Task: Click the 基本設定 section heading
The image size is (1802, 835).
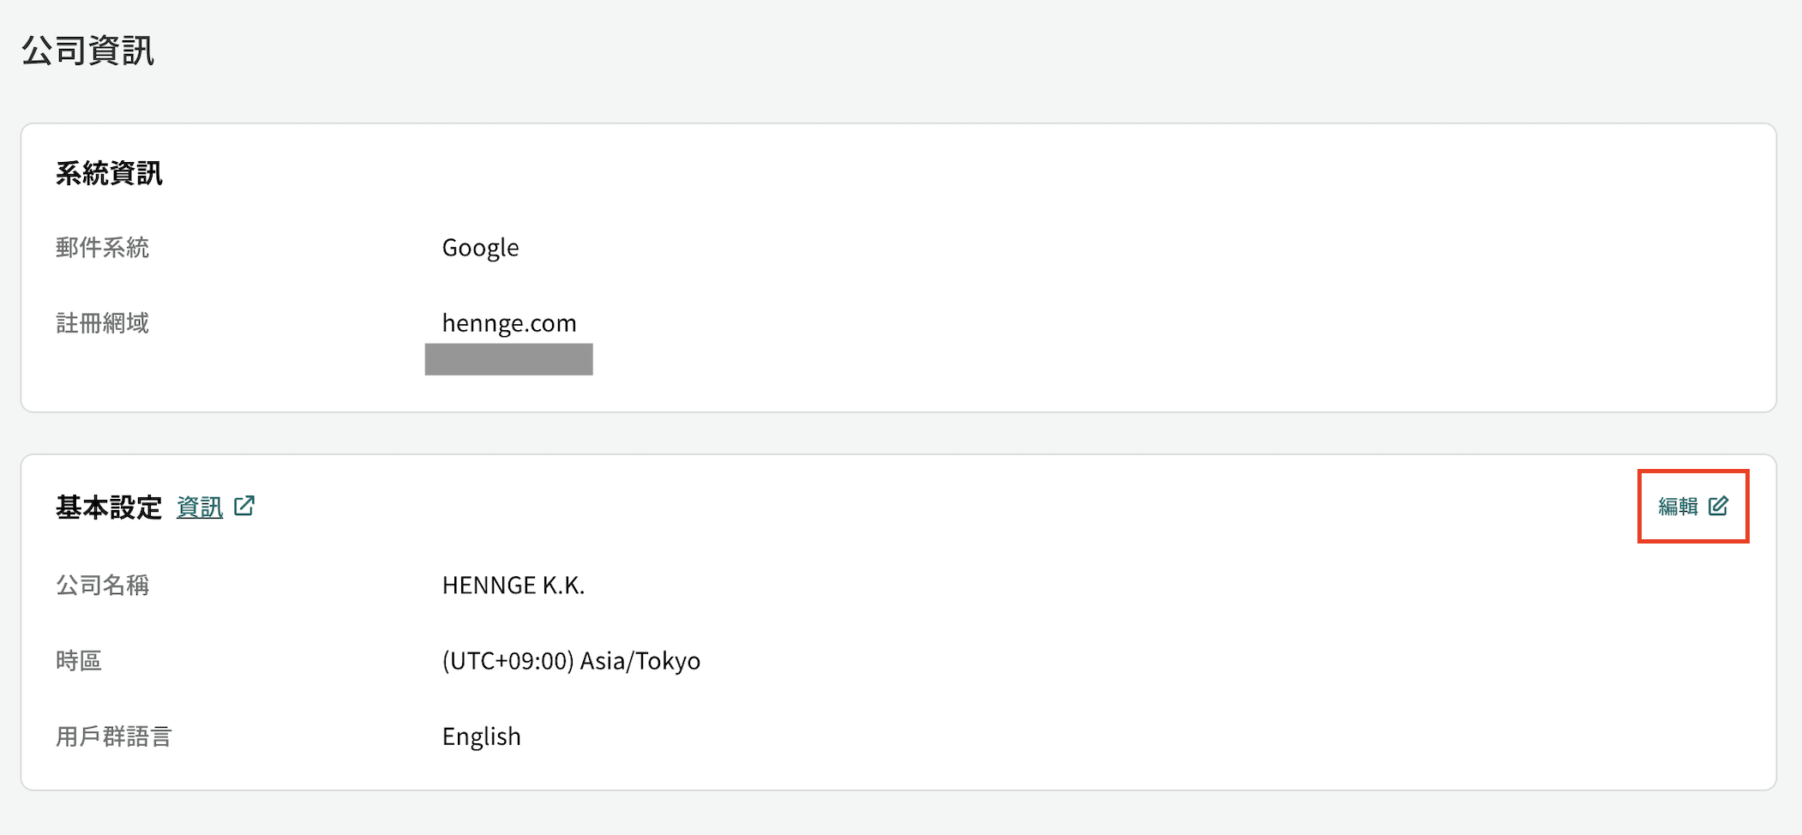Action: (x=109, y=507)
